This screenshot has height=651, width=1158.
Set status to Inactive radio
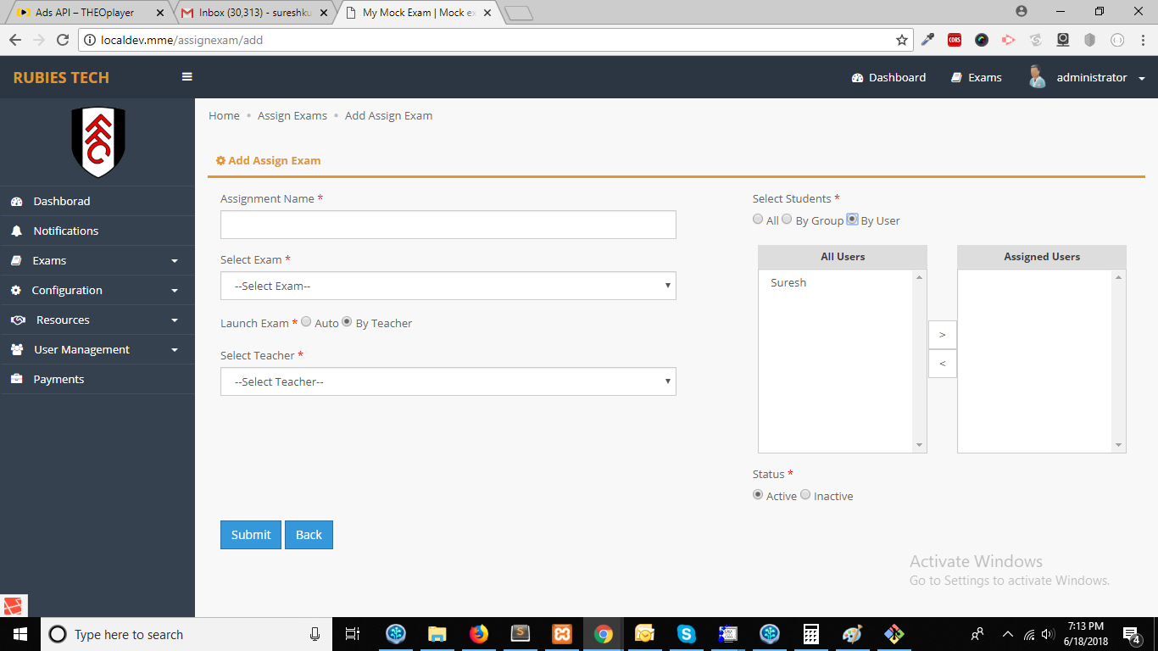coord(805,495)
